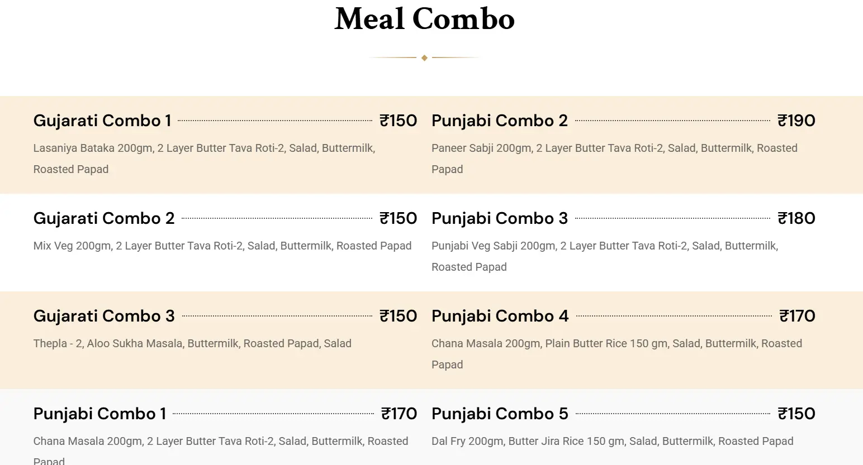Click the ₹170 price of Punjabi Combo 1
Screen dimensions: 863x465
tap(399, 414)
